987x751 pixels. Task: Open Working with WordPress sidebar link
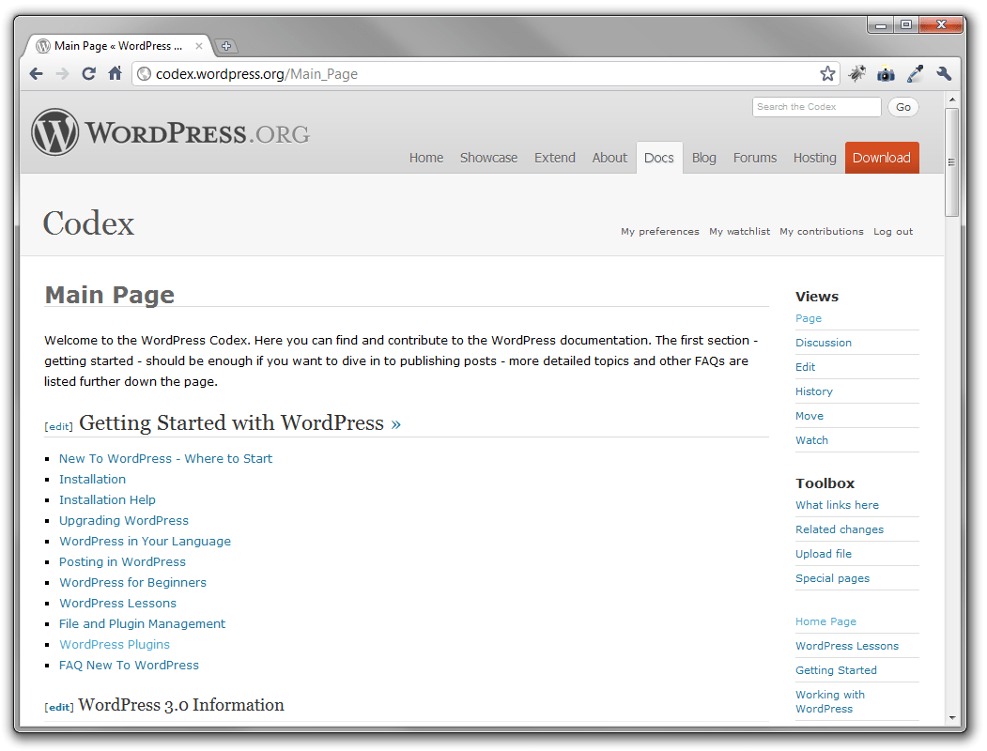(x=830, y=702)
